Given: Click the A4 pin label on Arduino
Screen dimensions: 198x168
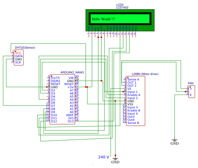Looking at the screenshot, I should [72, 100].
